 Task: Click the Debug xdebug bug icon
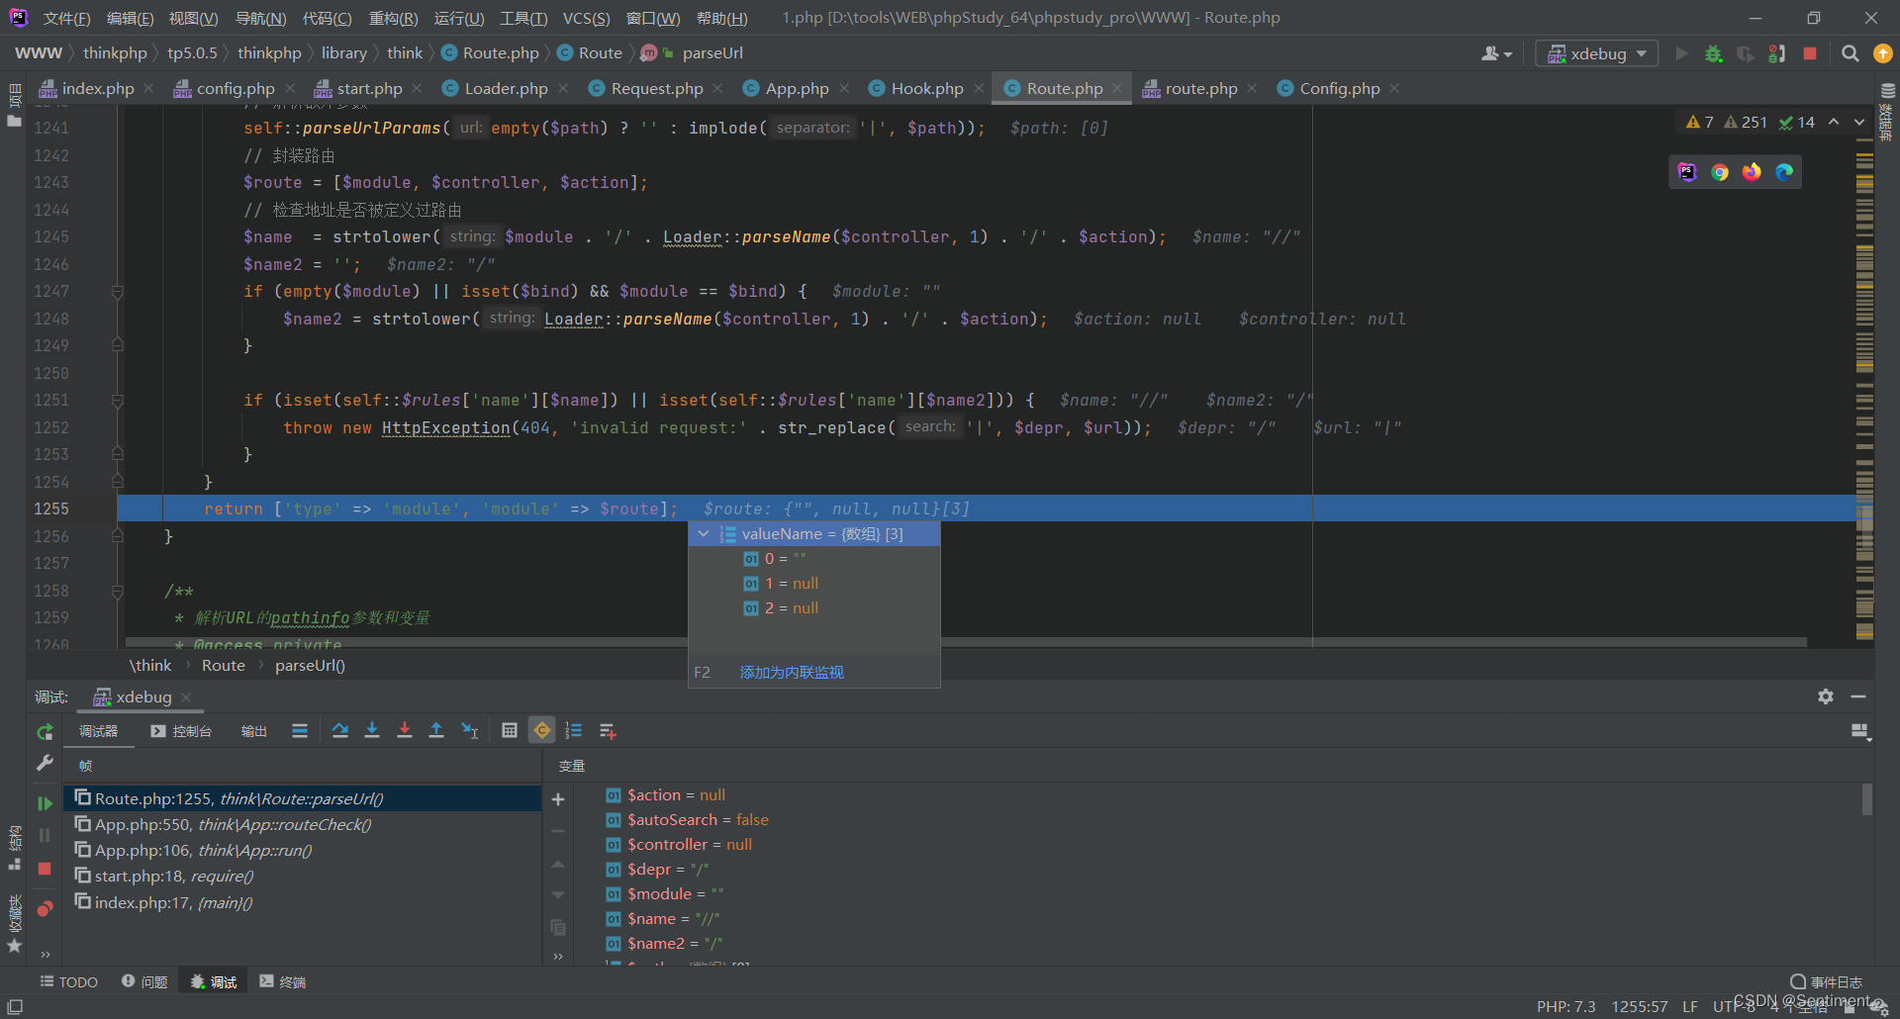pos(1714,53)
